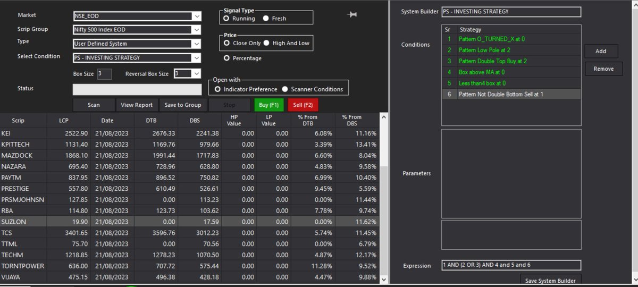Click the Add condition button
The width and height of the screenshot is (638, 287).
point(601,51)
